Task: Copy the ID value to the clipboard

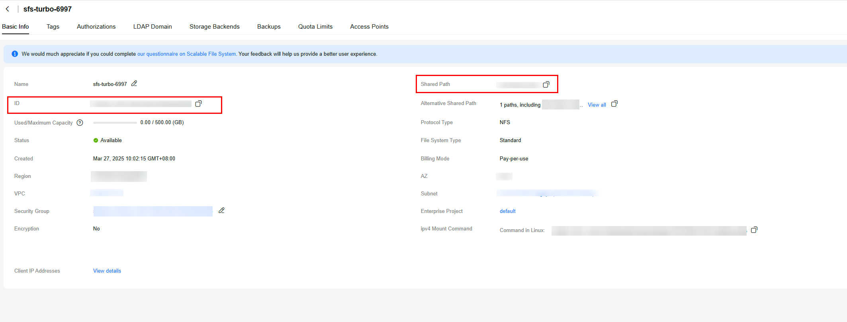Action: [198, 103]
